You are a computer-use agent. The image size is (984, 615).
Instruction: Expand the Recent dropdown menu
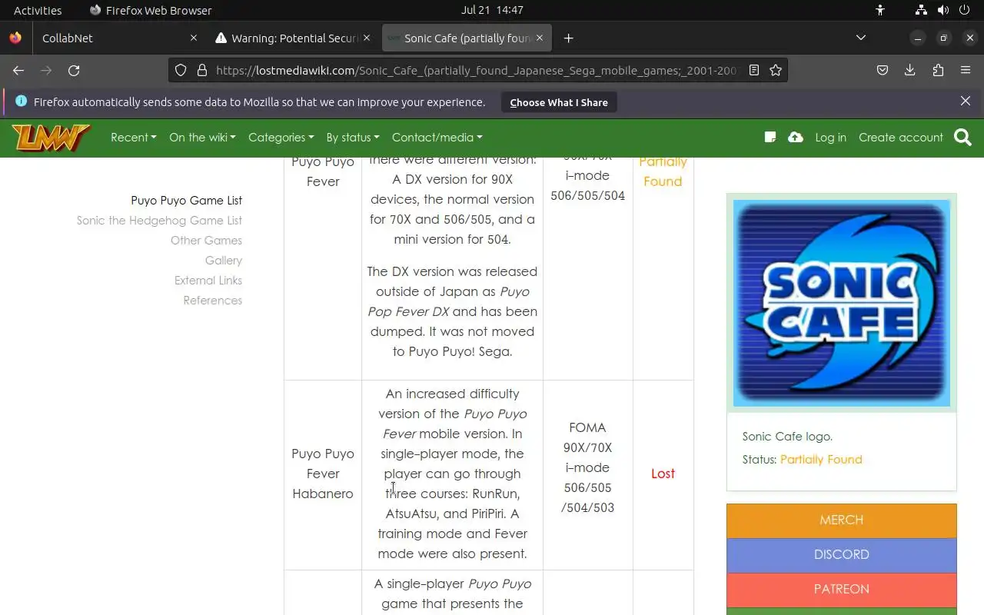point(134,137)
